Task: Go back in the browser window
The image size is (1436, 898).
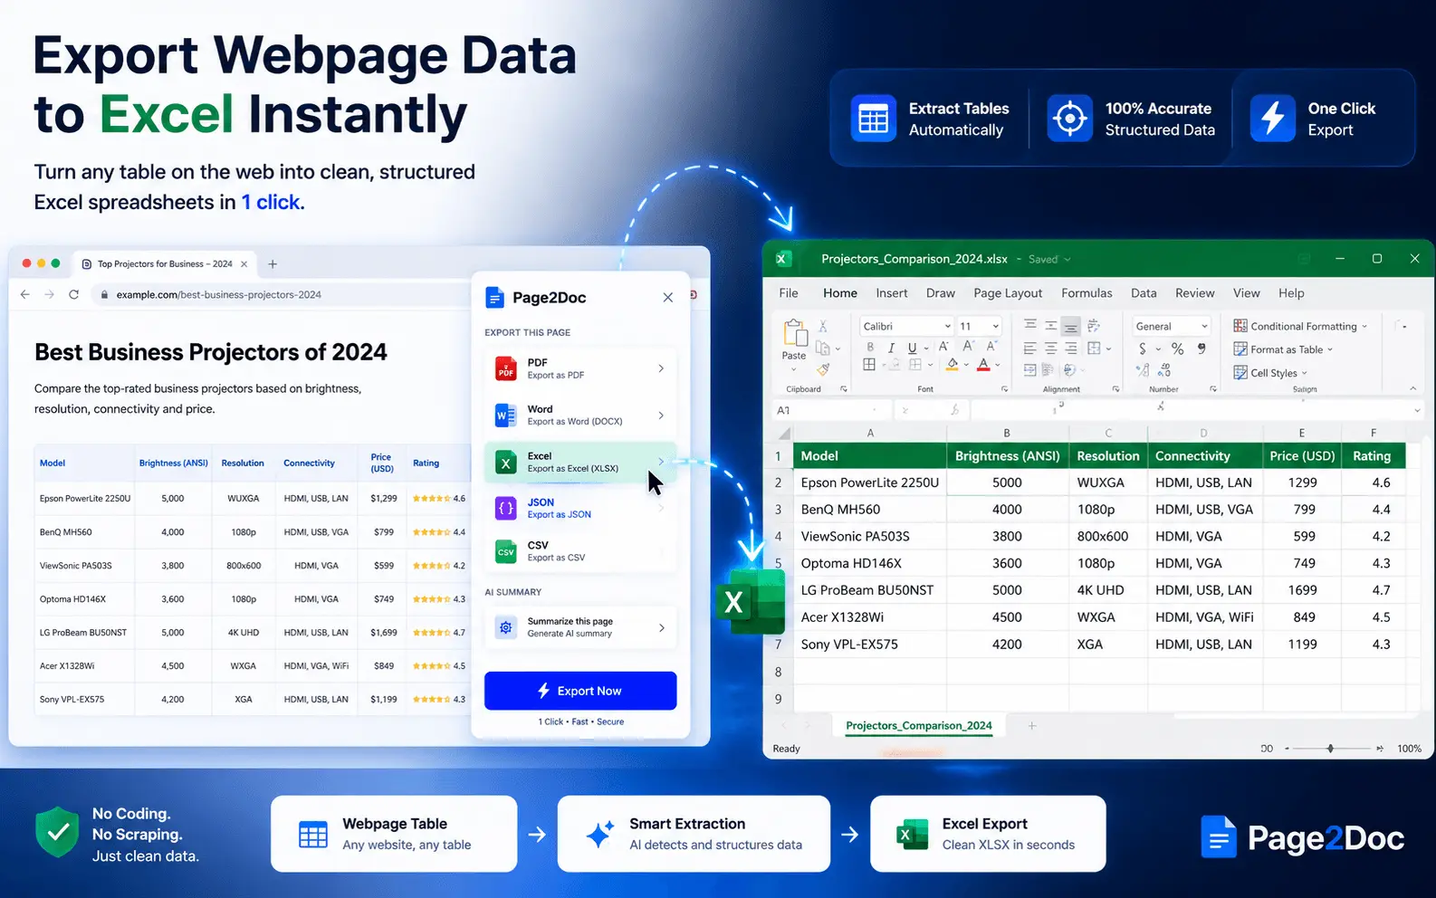Action: point(24,294)
